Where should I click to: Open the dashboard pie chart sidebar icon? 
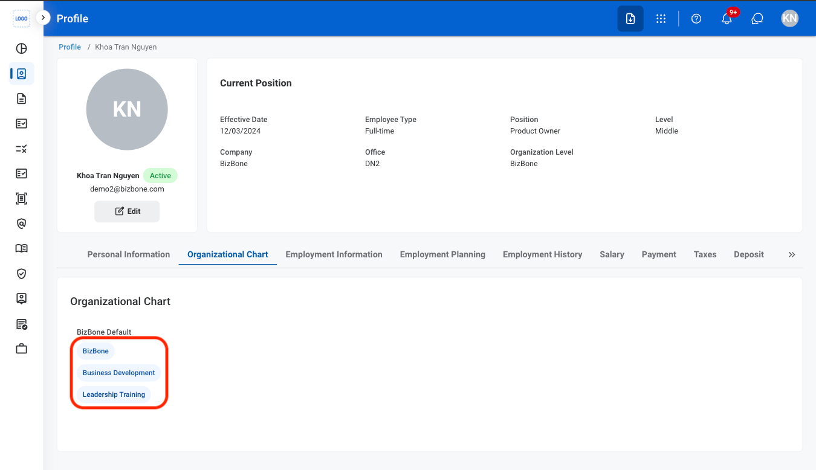(x=22, y=49)
